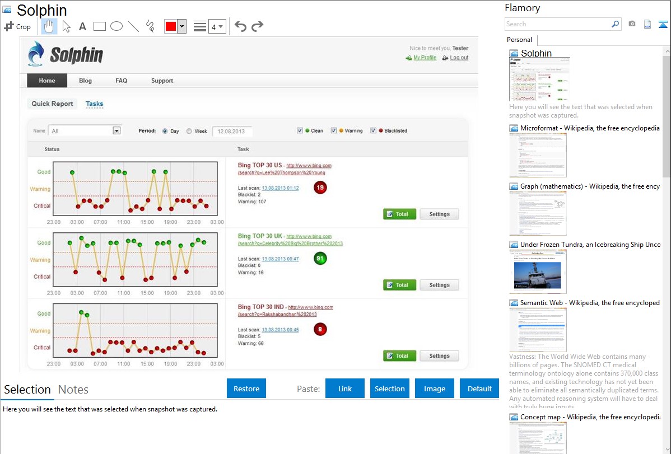The height and width of the screenshot is (454, 671).
Task: Open Settings for Bing TOP 30 UK
Action: (x=439, y=285)
